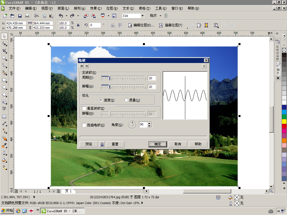
Task: Select the Rectangle tool
Action: 4,80
